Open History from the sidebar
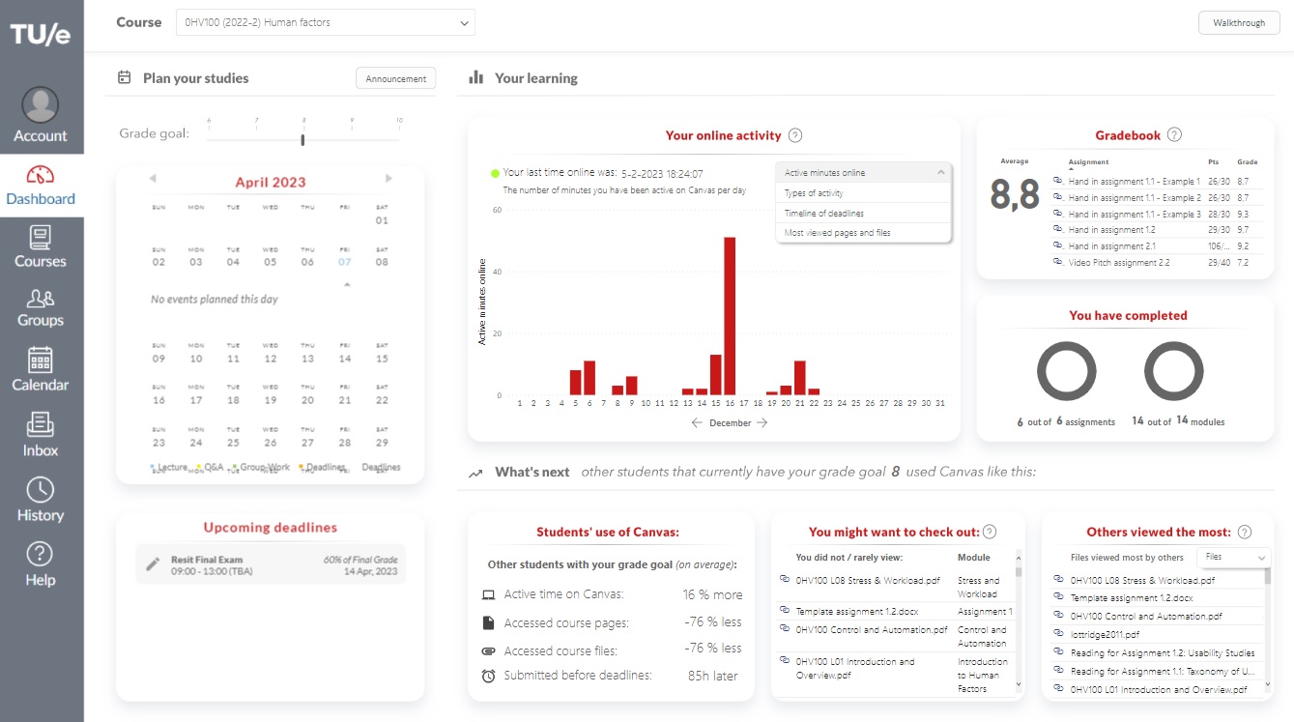The image size is (1294, 722). [x=41, y=501]
